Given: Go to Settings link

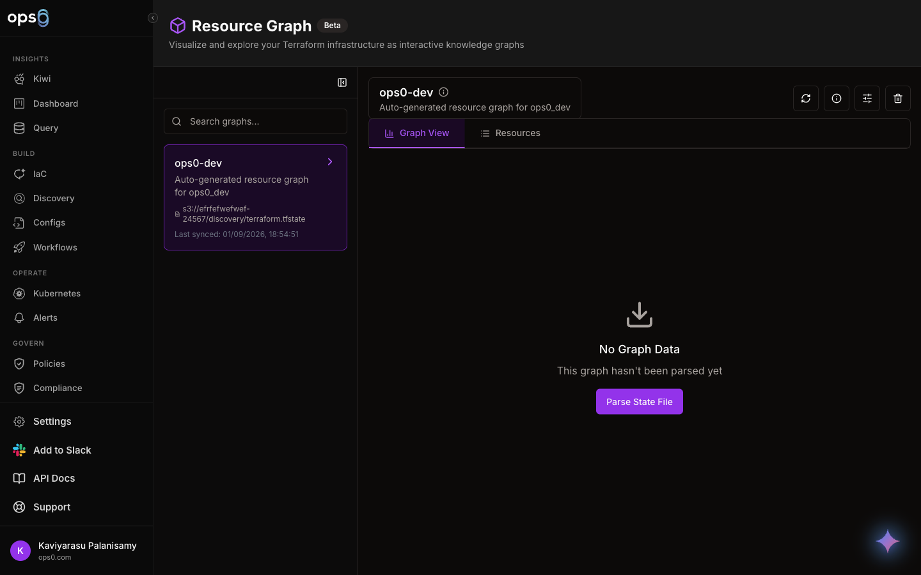Looking at the screenshot, I should point(76,422).
